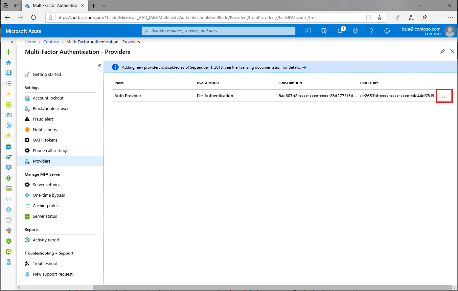
Task: Open the Dashboard icon in the left sidebar
Action: click(9, 73)
